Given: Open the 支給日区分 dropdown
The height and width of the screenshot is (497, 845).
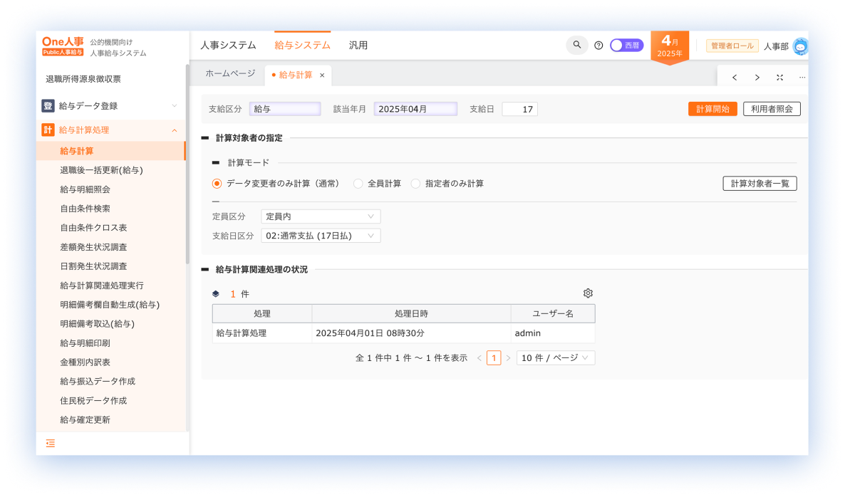Looking at the screenshot, I should click(x=321, y=236).
